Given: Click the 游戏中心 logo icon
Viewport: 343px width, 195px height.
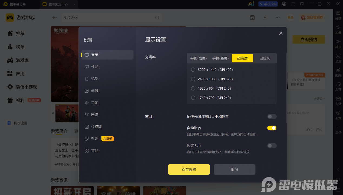Looking at the screenshot, I should pyautogui.click(x=10, y=18).
